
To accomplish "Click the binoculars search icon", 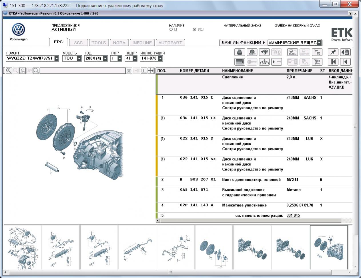I will pos(264,52).
